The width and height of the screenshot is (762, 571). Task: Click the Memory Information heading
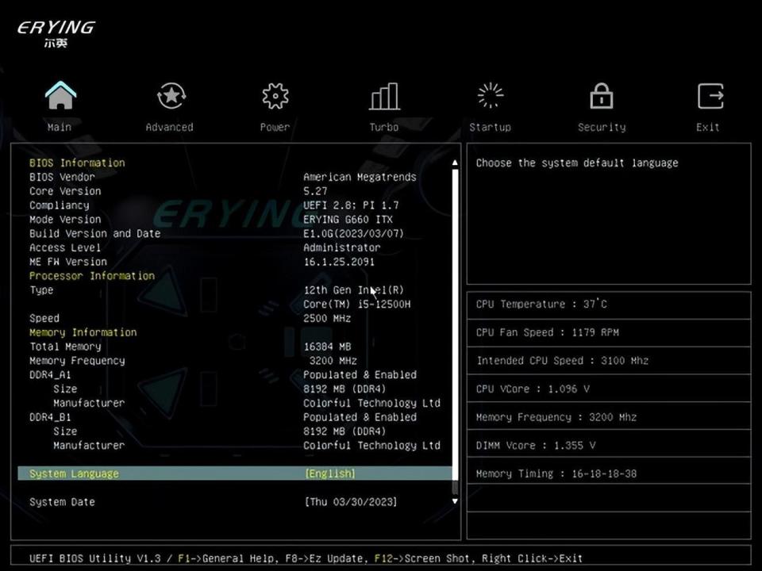coord(83,332)
